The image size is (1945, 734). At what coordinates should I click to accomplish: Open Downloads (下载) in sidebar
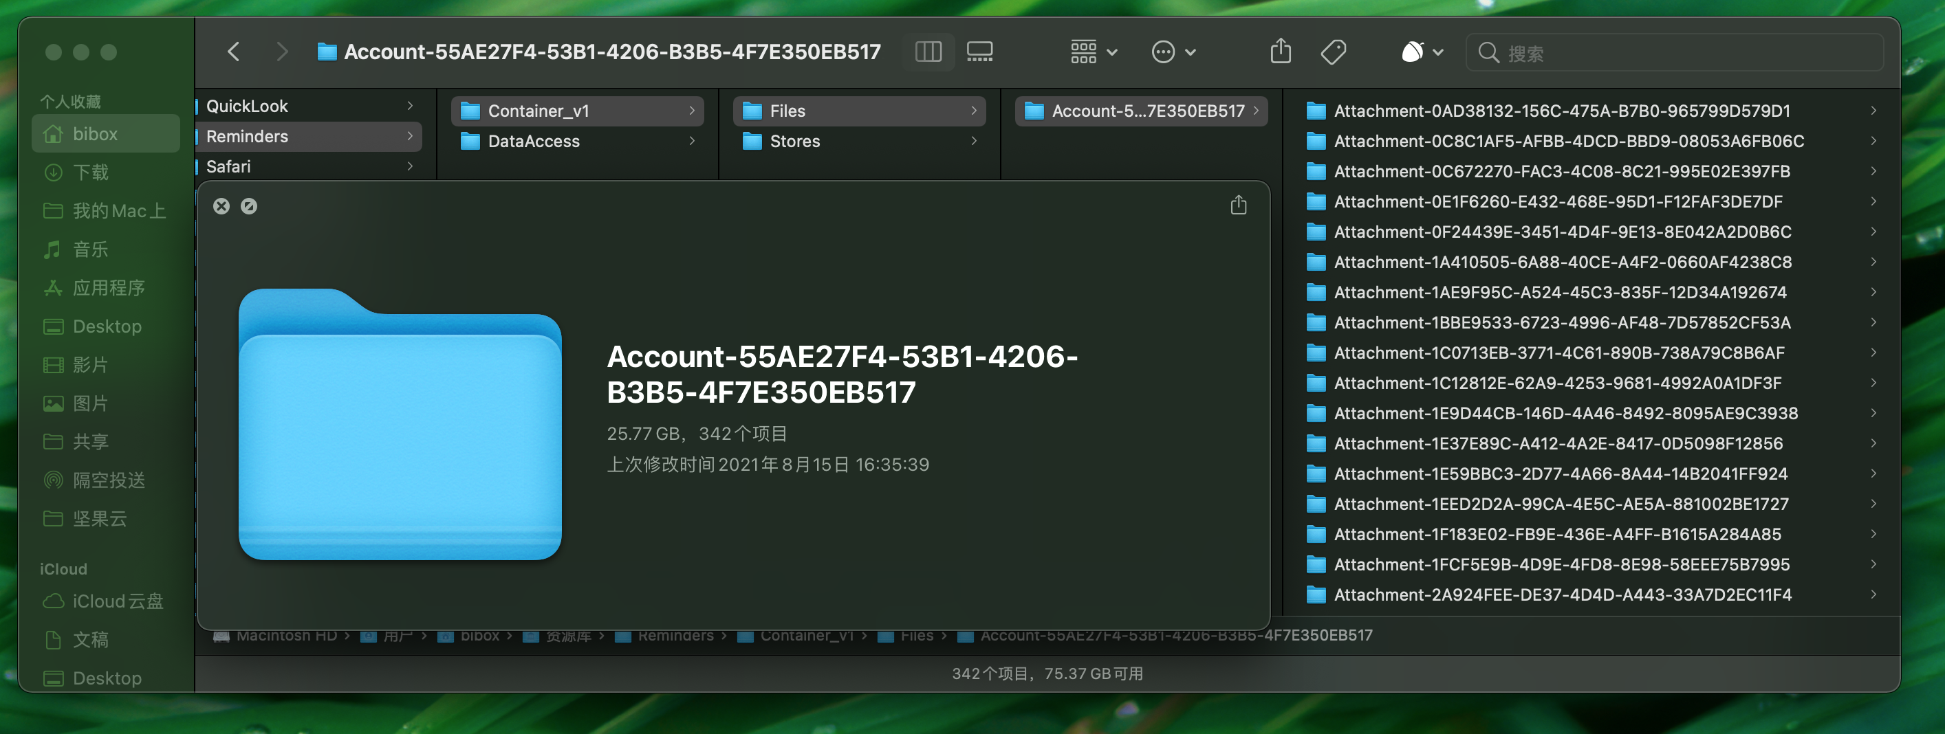pyautogui.click(x=91, y=173)
